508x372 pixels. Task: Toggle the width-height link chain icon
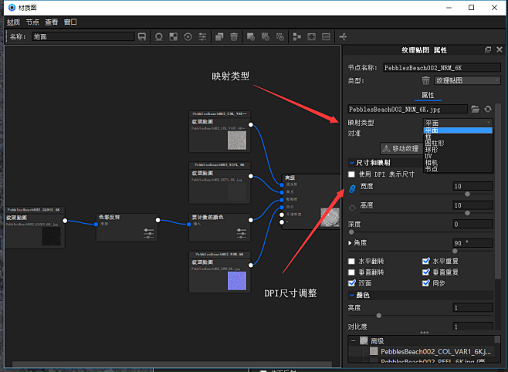(x=352, y=188)
